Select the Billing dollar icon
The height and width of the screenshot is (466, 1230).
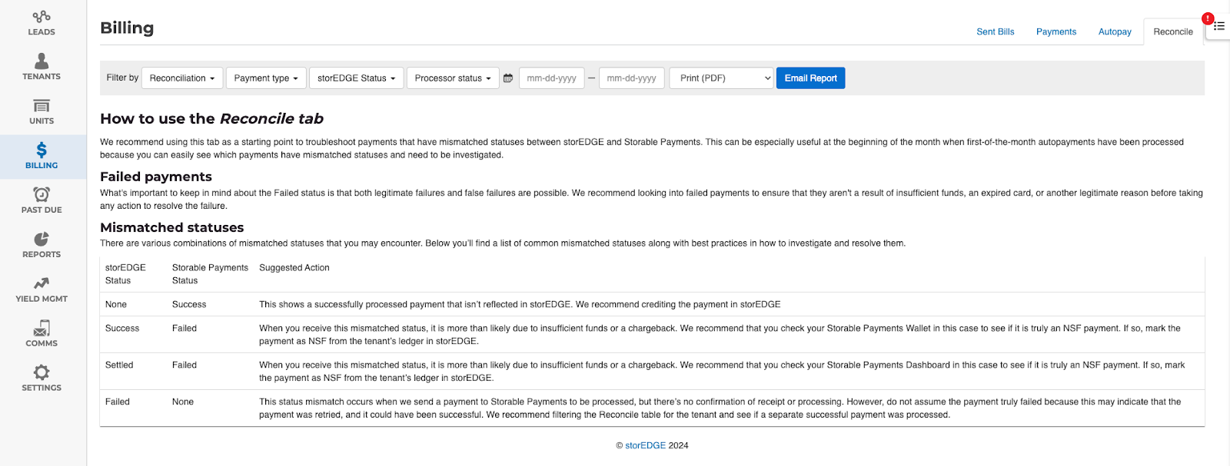point(42,150)
